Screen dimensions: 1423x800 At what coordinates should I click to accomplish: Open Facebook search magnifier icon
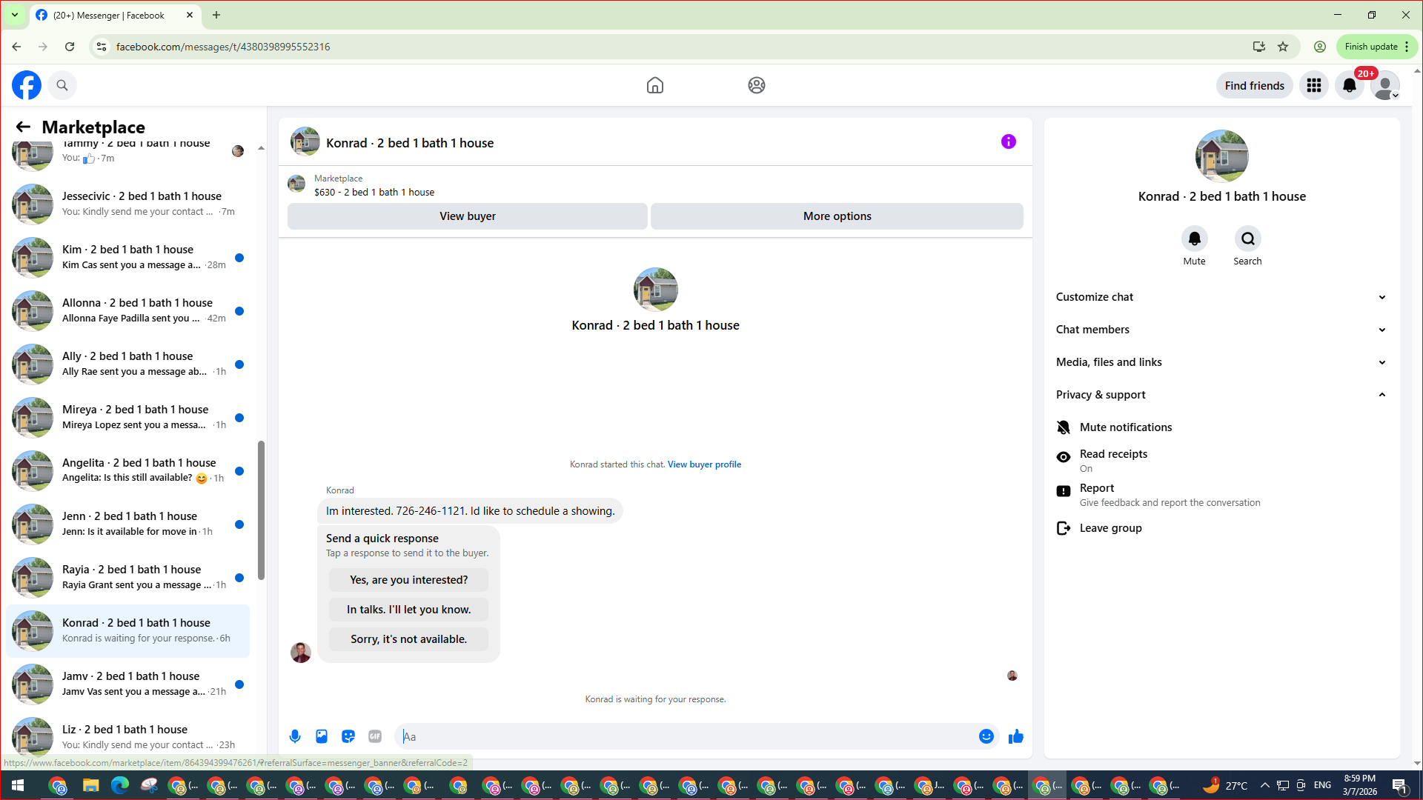point(62,85)
